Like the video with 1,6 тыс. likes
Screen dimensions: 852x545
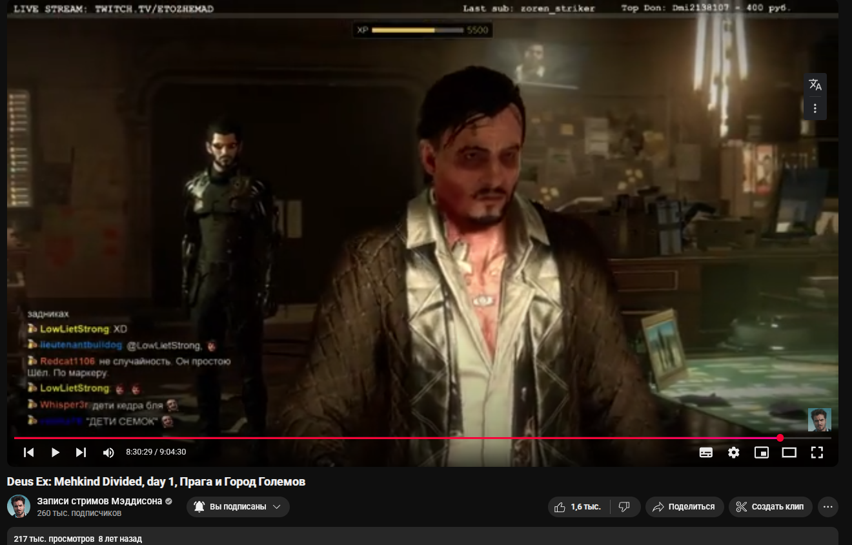coord(577,507)
